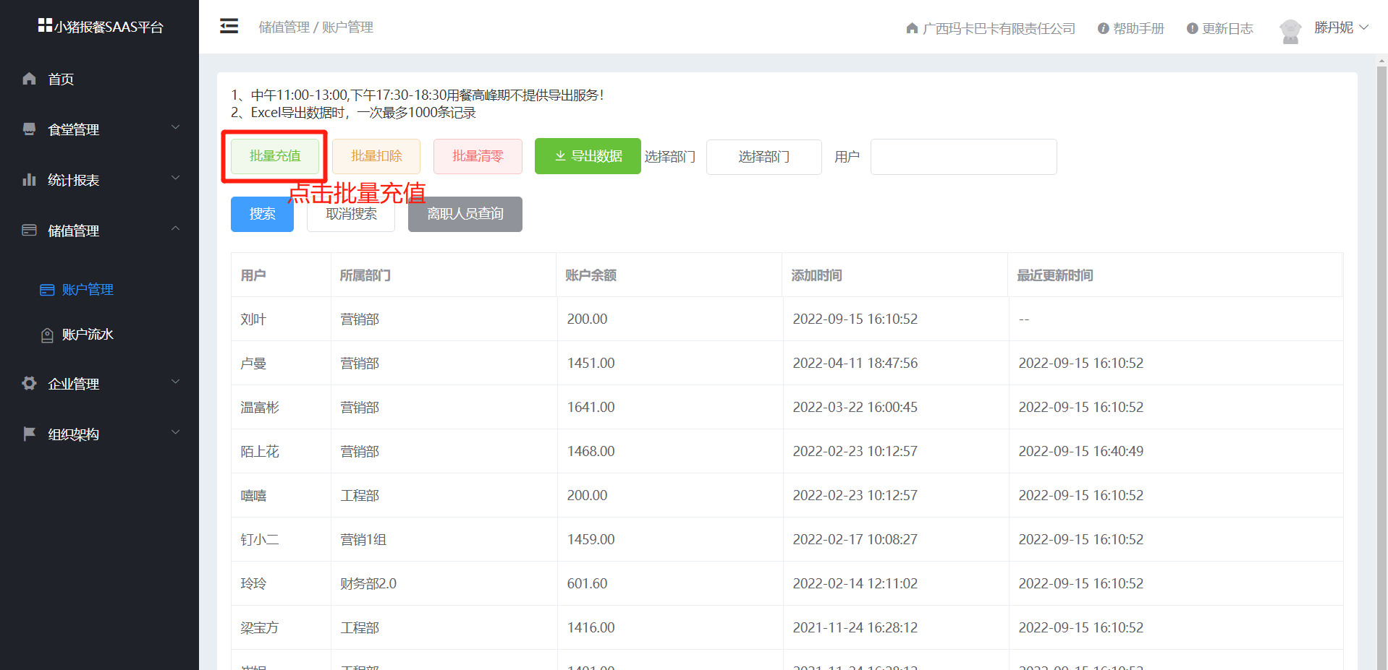Click balance value 601.60

coord(587,583)
